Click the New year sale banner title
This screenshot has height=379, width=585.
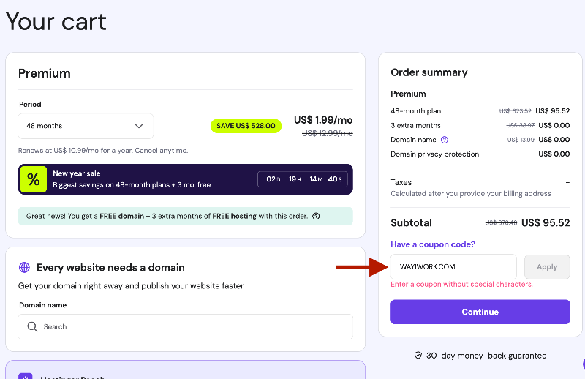pyautogui.click(x=77, y=173)
